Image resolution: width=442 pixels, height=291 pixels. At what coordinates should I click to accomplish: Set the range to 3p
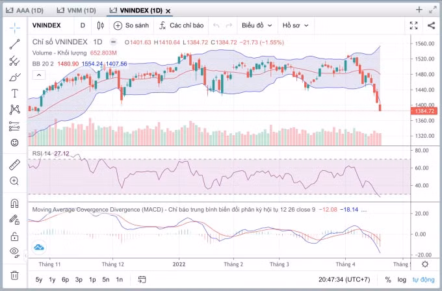coord(79,280)
